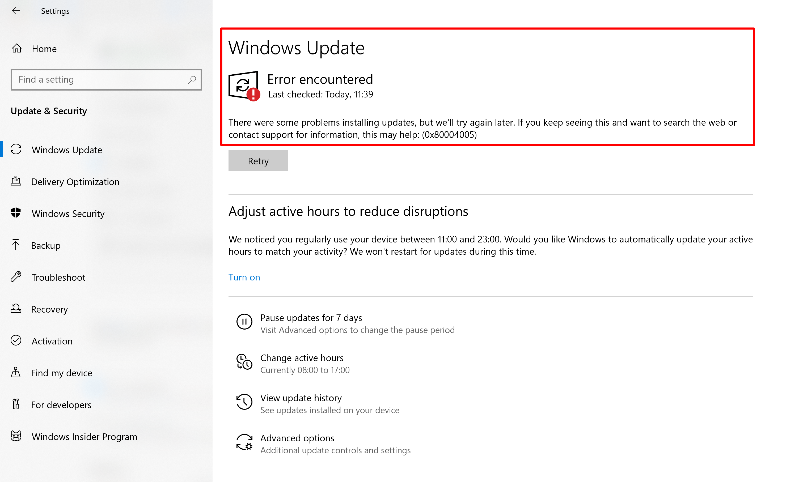Click the Activation checkmark circle icon
Image resolution: width=799 pixels, height=482 pixels.
(16, 341)
